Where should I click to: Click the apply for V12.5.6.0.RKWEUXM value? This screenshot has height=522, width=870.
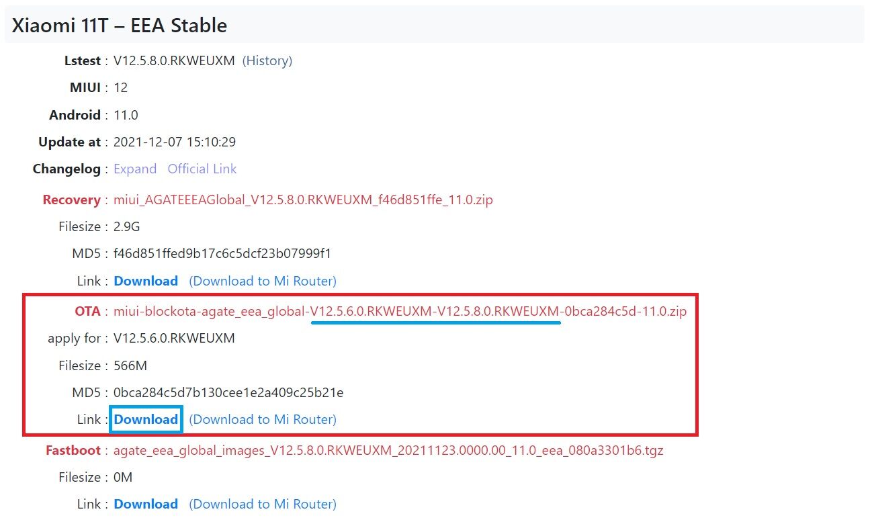coord(174,338)
